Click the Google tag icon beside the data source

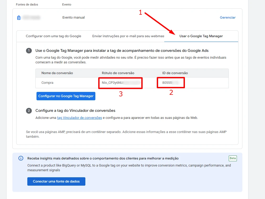pyautogui.click(x=19, y=18)
